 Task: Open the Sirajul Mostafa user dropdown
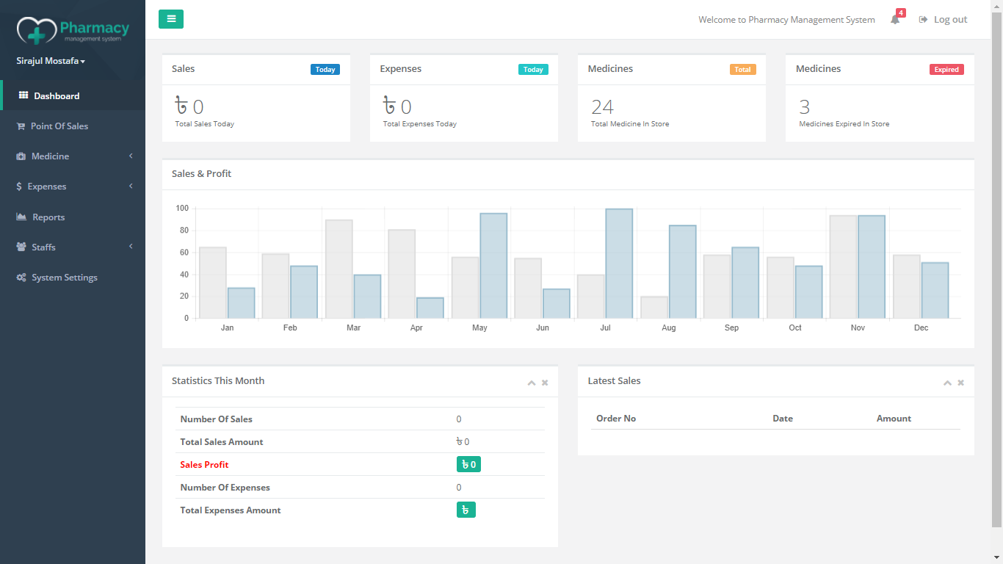pos(51,61)
